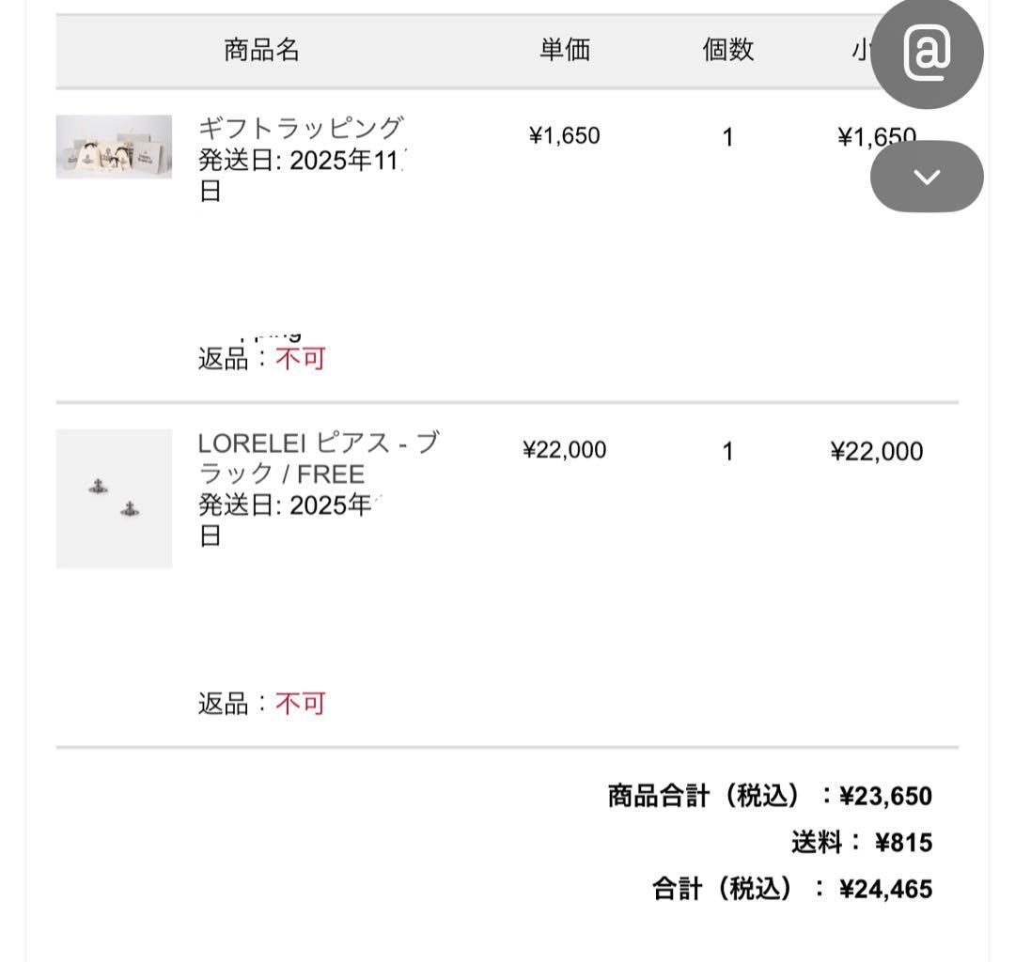Click the 返品：不可 label under the earrings item

pos(261,702)
